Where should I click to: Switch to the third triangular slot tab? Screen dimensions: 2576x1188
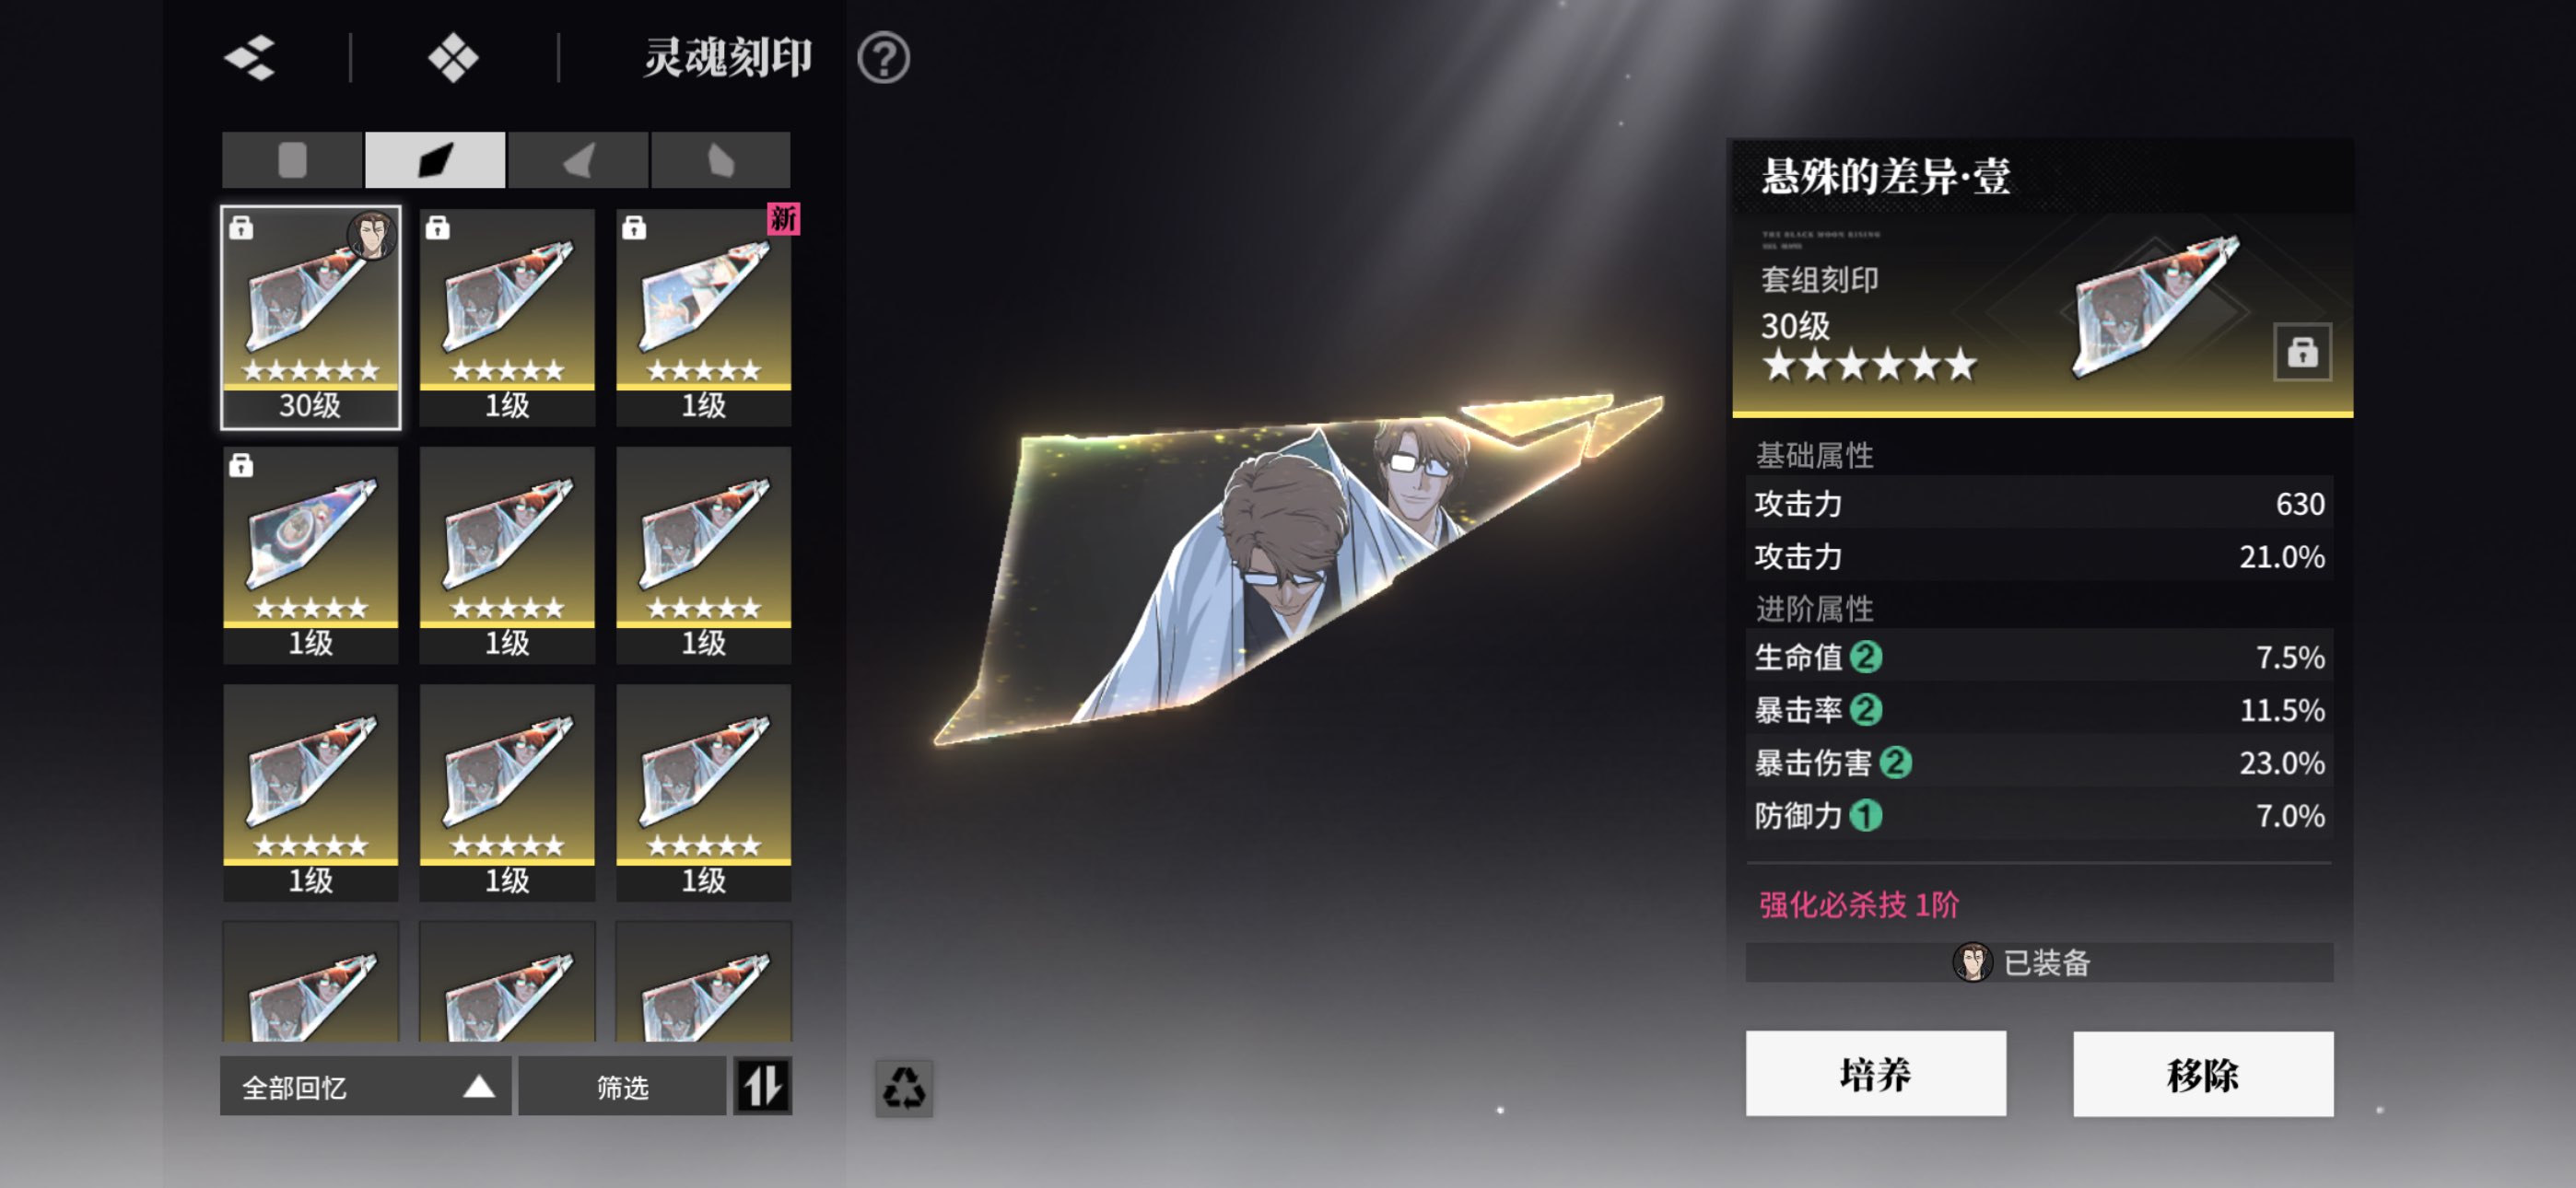(x=578, y=160)
